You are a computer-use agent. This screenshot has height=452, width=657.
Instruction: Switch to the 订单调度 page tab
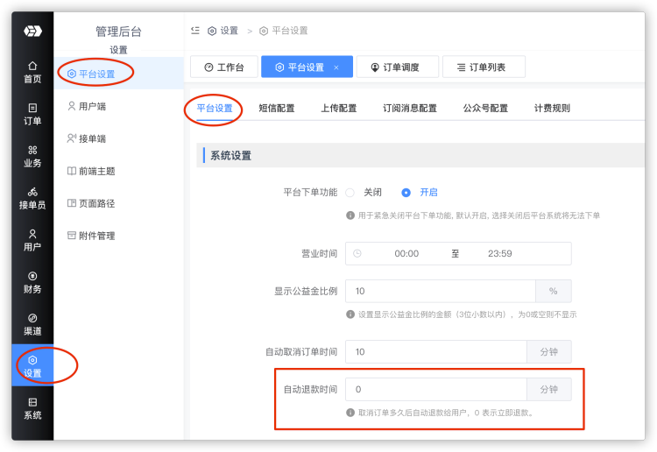tap(397, 67)
